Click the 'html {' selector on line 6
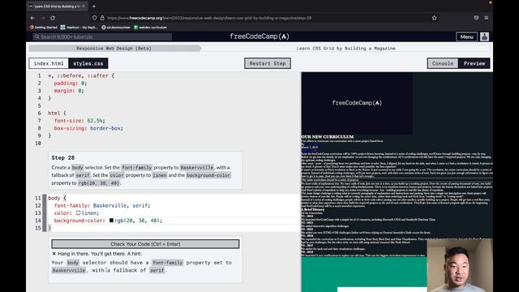 click(x=57, y=114)
